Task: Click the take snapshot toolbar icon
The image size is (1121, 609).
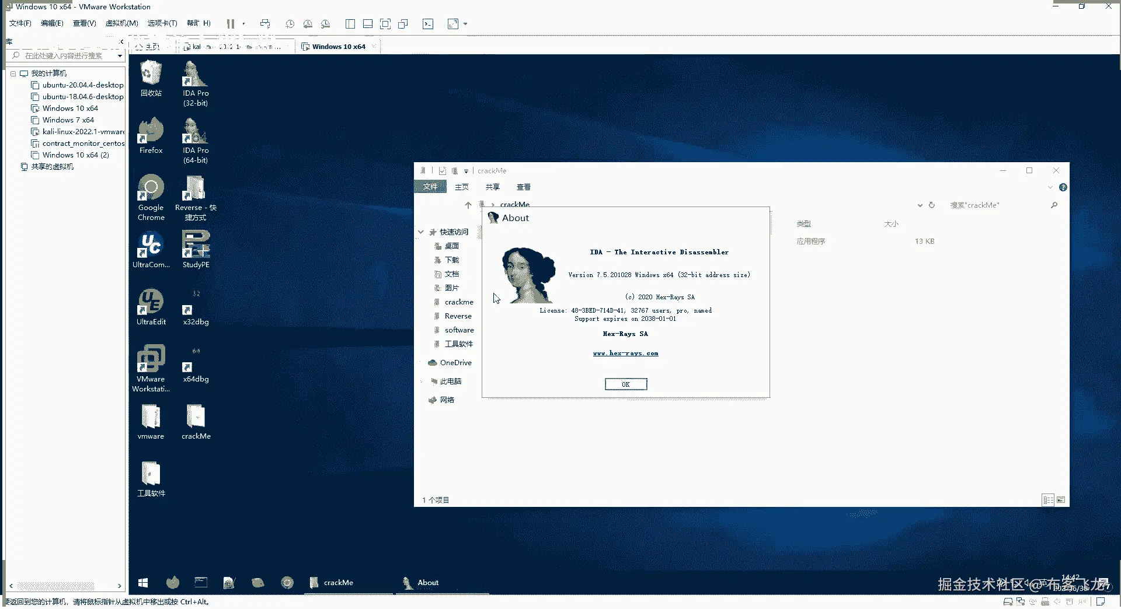Action: (x=290, y=24)
